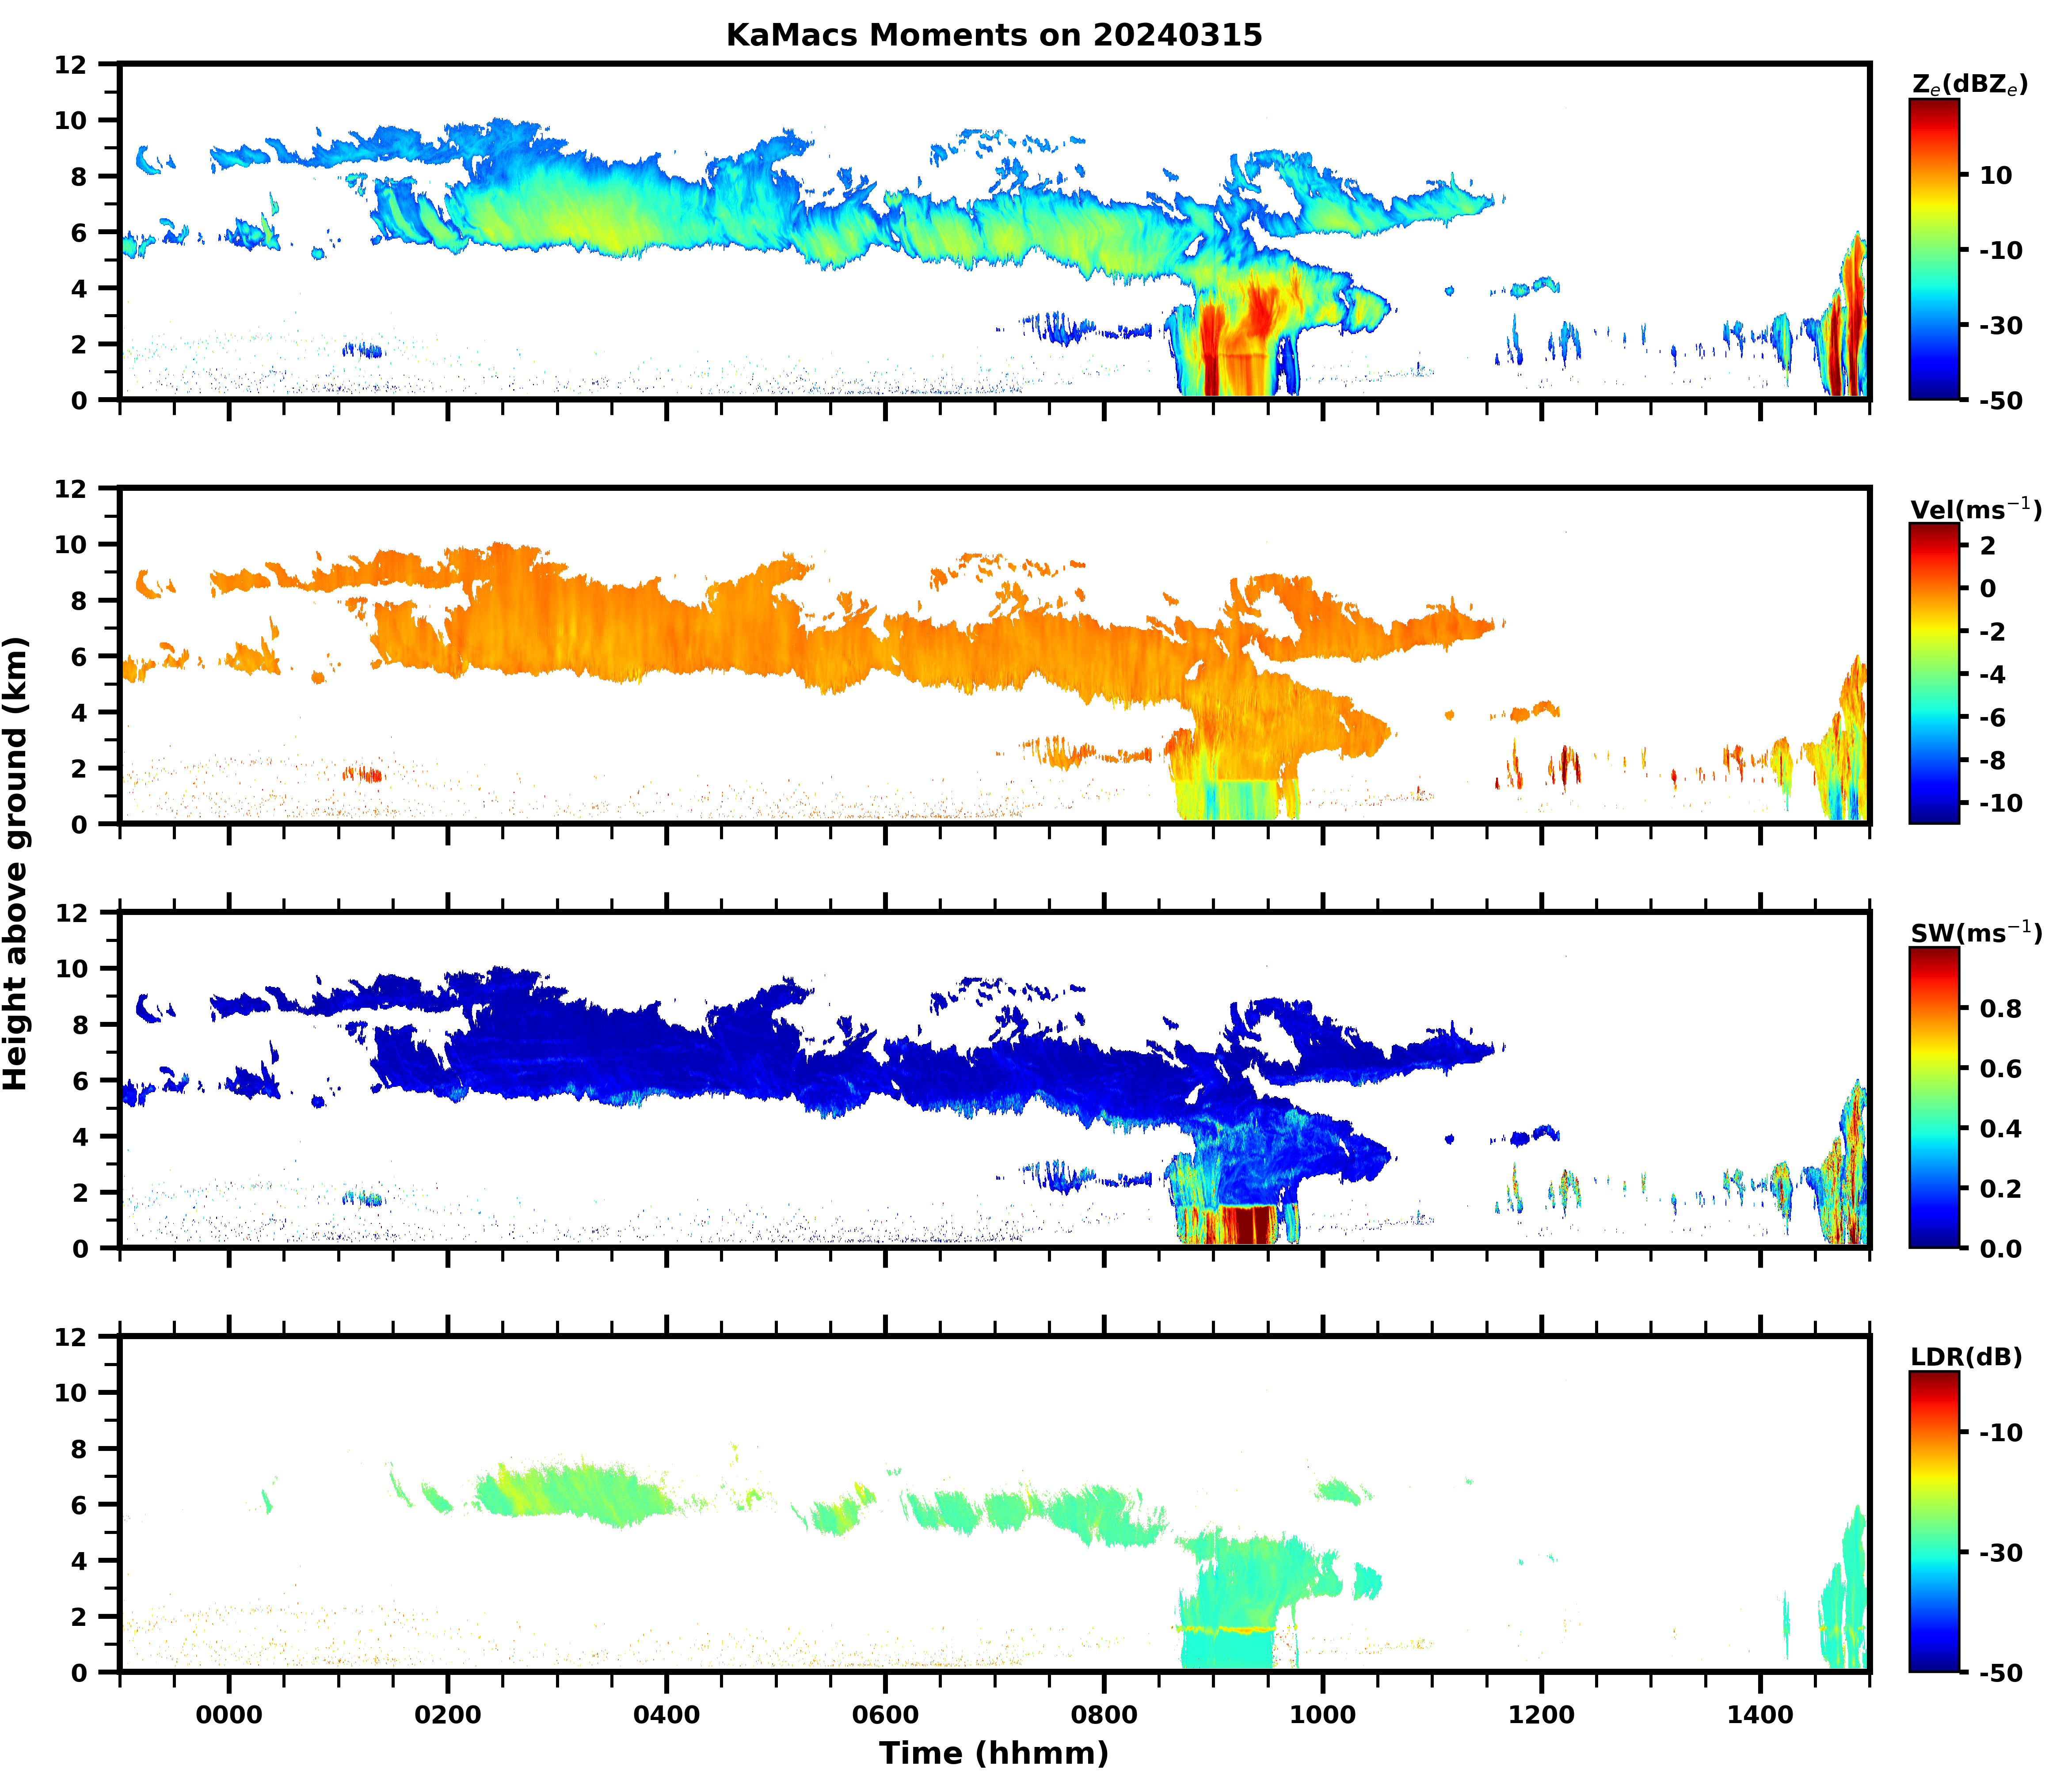Click the 0.8 tick on the SW colorbar

coord(2000,1008)
